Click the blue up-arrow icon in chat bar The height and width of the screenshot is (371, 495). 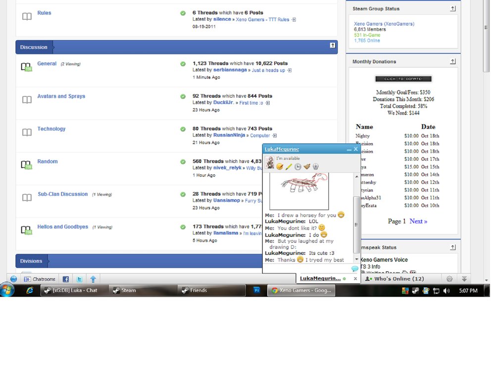coord(93,279)
